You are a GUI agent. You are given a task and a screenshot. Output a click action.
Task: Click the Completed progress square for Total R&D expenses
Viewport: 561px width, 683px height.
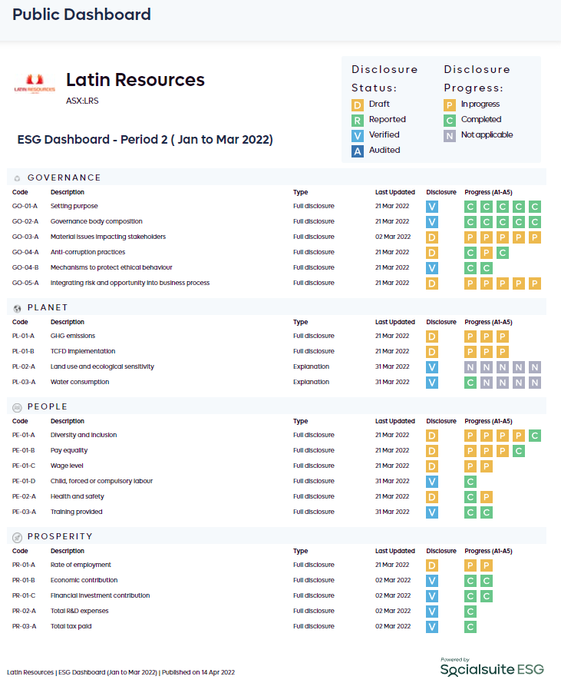(x=470, y=612)
